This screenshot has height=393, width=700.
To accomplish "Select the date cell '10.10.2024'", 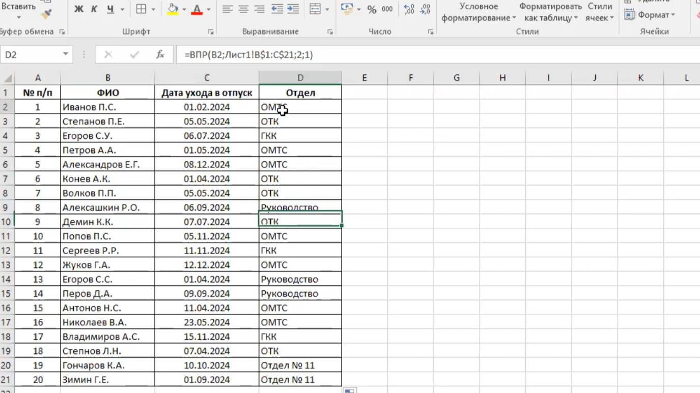I will pos(207,365).
